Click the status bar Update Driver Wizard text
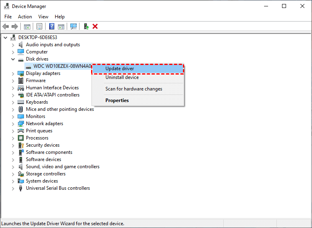The image size is (312, 228). (63, 224)
